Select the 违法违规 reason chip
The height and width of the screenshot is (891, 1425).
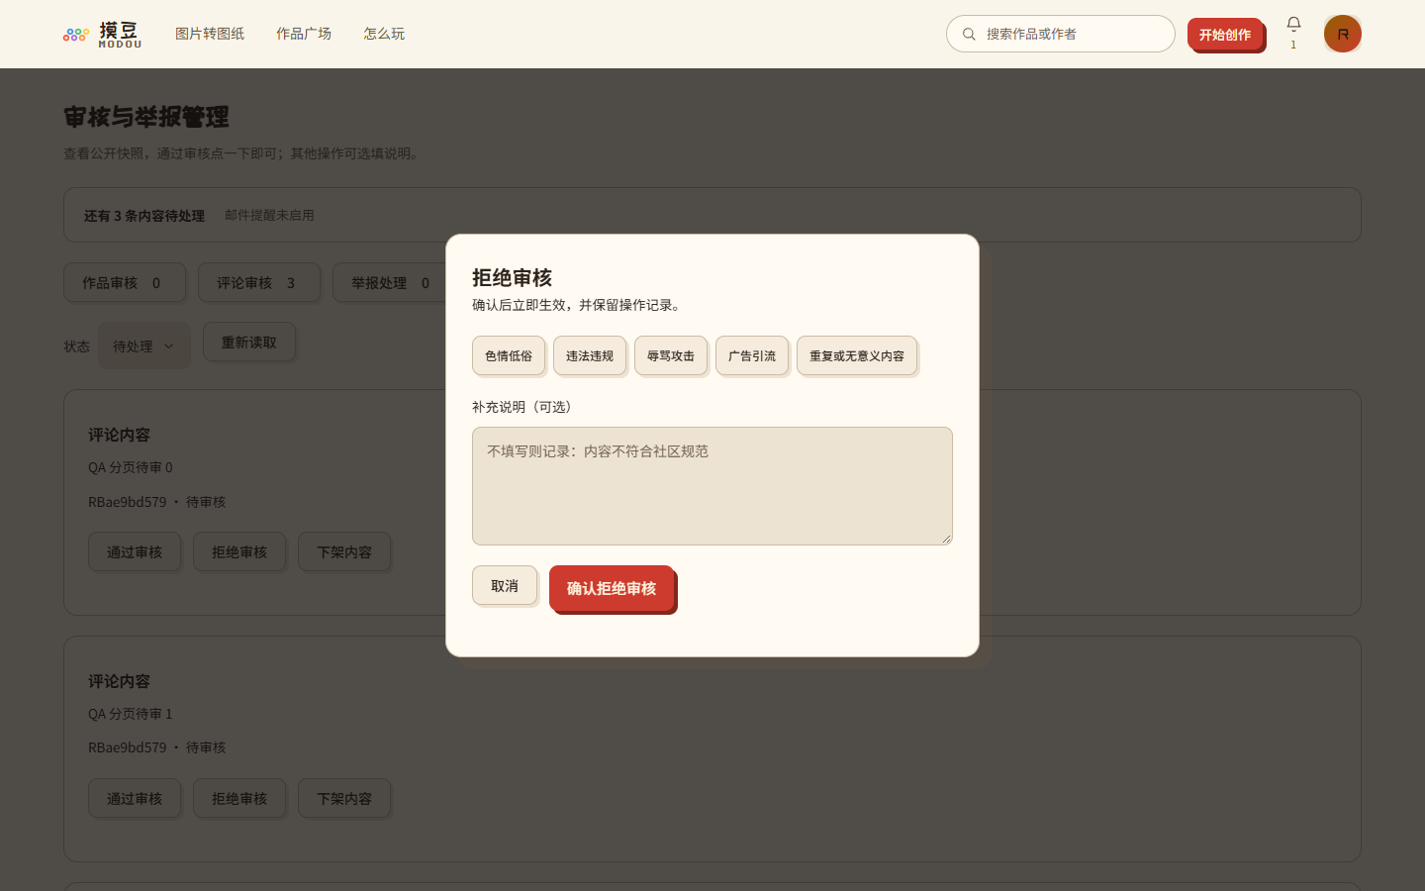590,355
